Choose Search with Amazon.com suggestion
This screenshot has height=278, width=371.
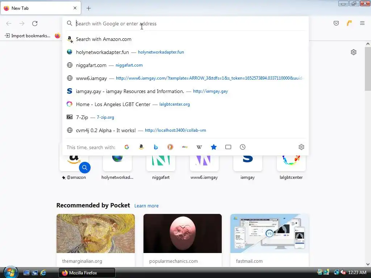click(185, 39)
